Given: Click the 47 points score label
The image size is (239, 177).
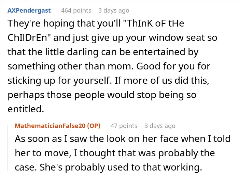Looking at the screenshot, I should click(124, 126).
